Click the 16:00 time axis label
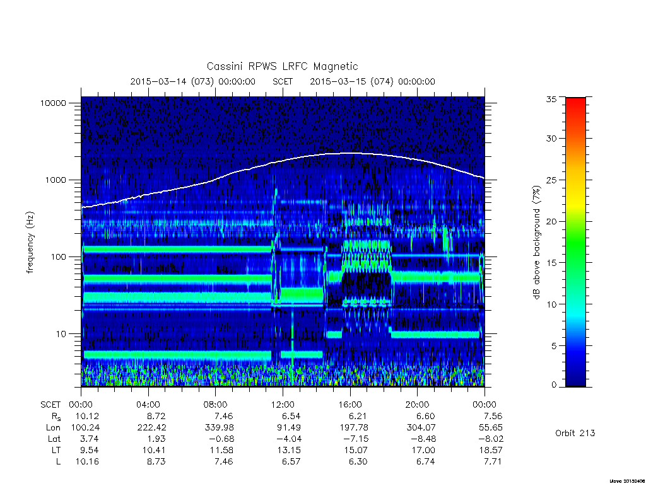 pos(350,405)
